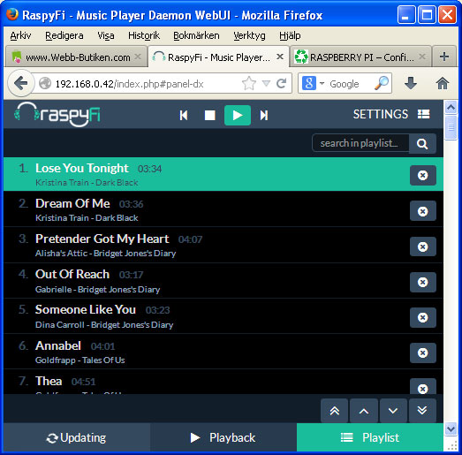Close the RaspyFi - Music Player tab
The width and height of the screenshot is (462, 455).
tap(280, 57)
